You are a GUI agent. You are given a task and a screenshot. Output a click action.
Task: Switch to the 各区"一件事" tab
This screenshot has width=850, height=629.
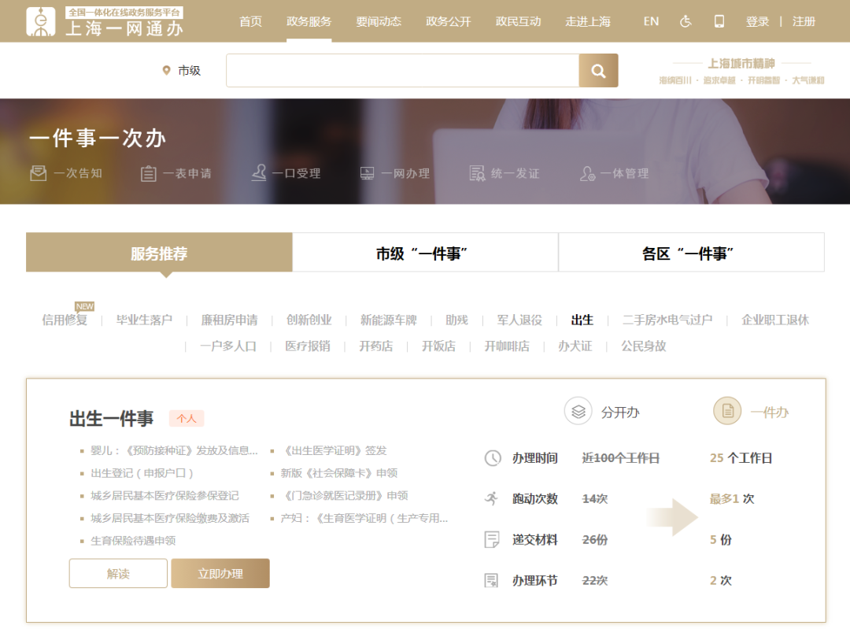point(691,253)
